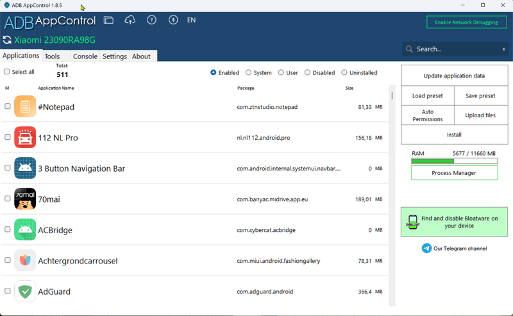Viewport: 513px width, 316px height.
Task: Check the AdGuard row checkbox
Action: tap(8, 291)
